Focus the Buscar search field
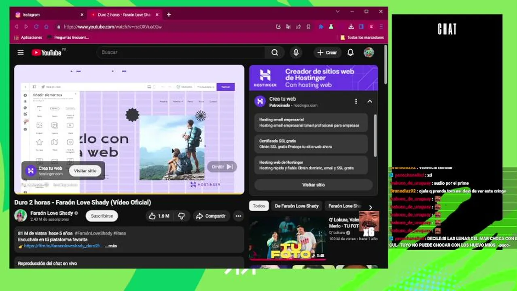 (181, 53)
